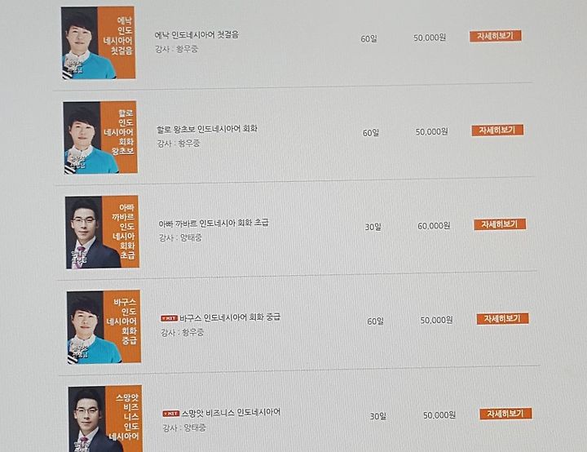The image size is (587, 452).
Task: Select the 할로 인도네시아어 회화 왕초보 thumbnail
Action: tap(100, 138)
